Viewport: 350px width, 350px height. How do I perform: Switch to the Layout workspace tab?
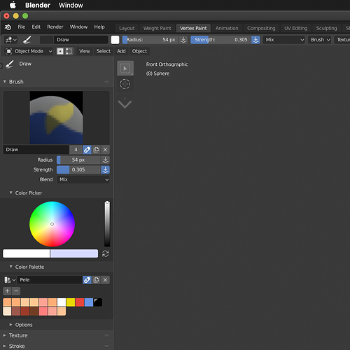point(127,28)
